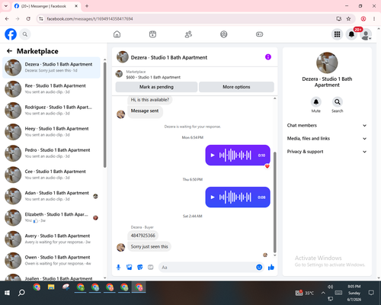Open the account profile picture menu
This screenshot has height=305, width=381.
tap(366, 34)
